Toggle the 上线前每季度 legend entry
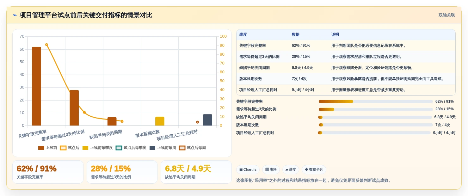468x196 pixels. point(98,148)
